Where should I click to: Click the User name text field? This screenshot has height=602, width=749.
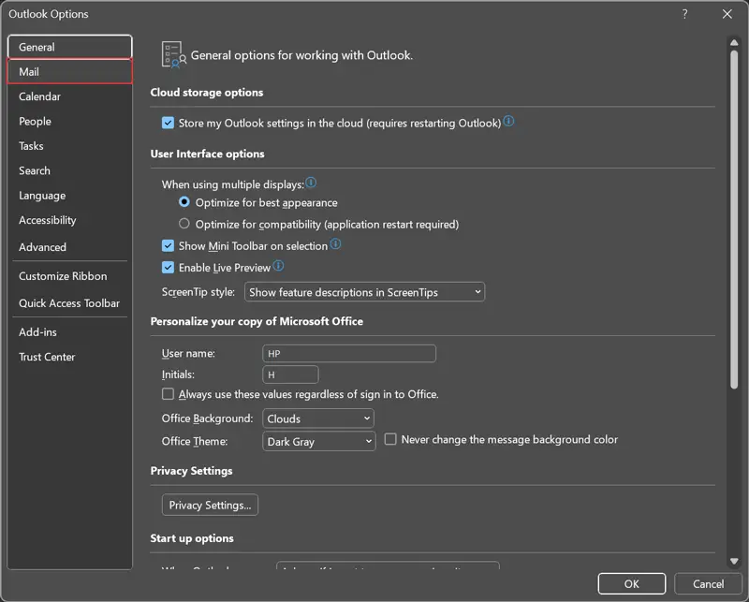click(349, 353)
